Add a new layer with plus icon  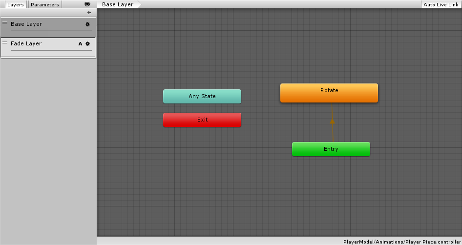[89, 13]
